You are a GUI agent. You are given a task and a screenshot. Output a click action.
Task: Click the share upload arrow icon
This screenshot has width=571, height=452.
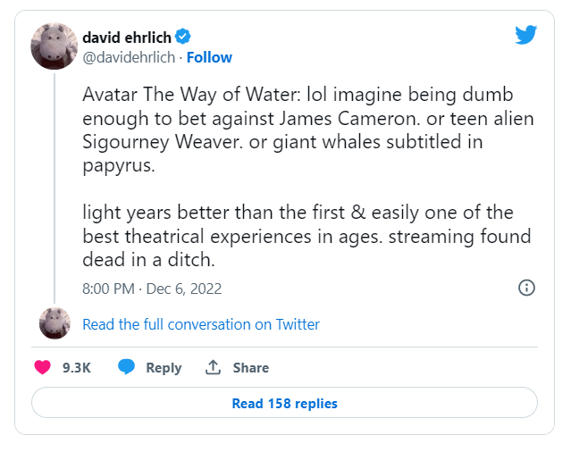pyautogui.click(x=213, y=367)
